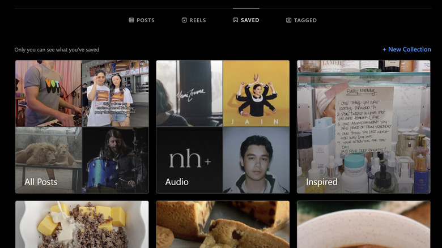Viewport: 442px width, 248px height.
Task: Select the Saved tab
Action: [246, 20]
